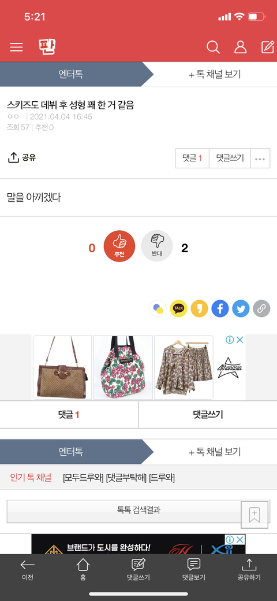Toggle the bookmark add button
This screenshot has height=601, width=277.
pos(254,514)
